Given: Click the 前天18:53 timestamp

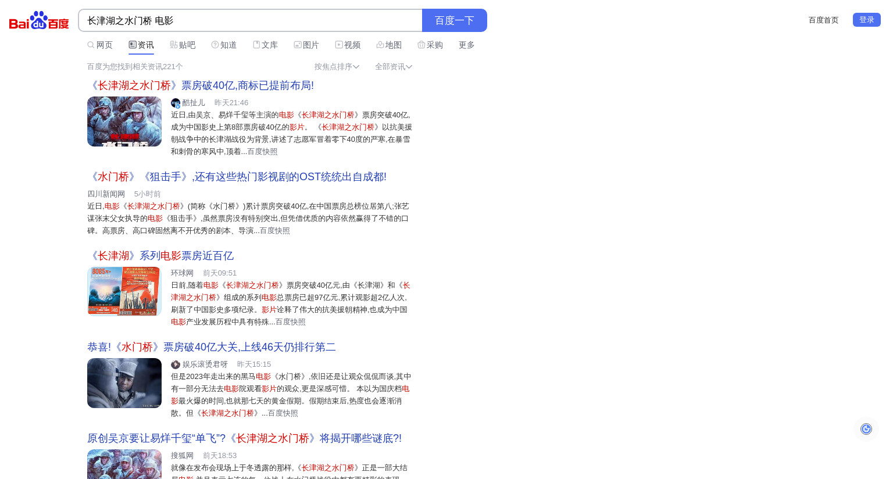Looking at the screenshot, I should pos(220,456).
